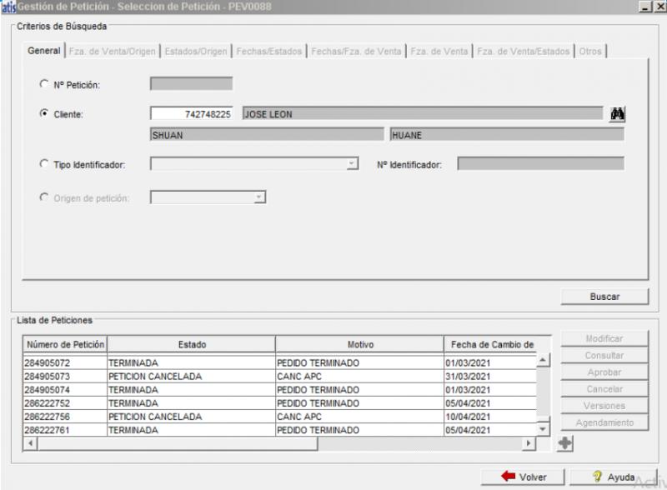Click the client number input field
667x490 pixels.
click(192, 114)
